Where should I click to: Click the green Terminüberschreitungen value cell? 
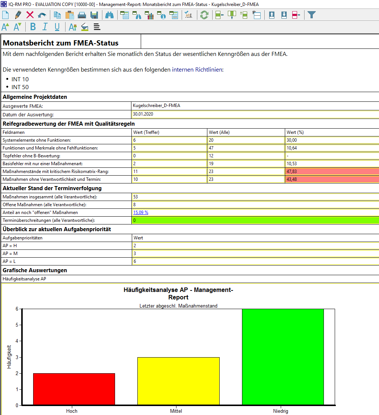(255, 220)
